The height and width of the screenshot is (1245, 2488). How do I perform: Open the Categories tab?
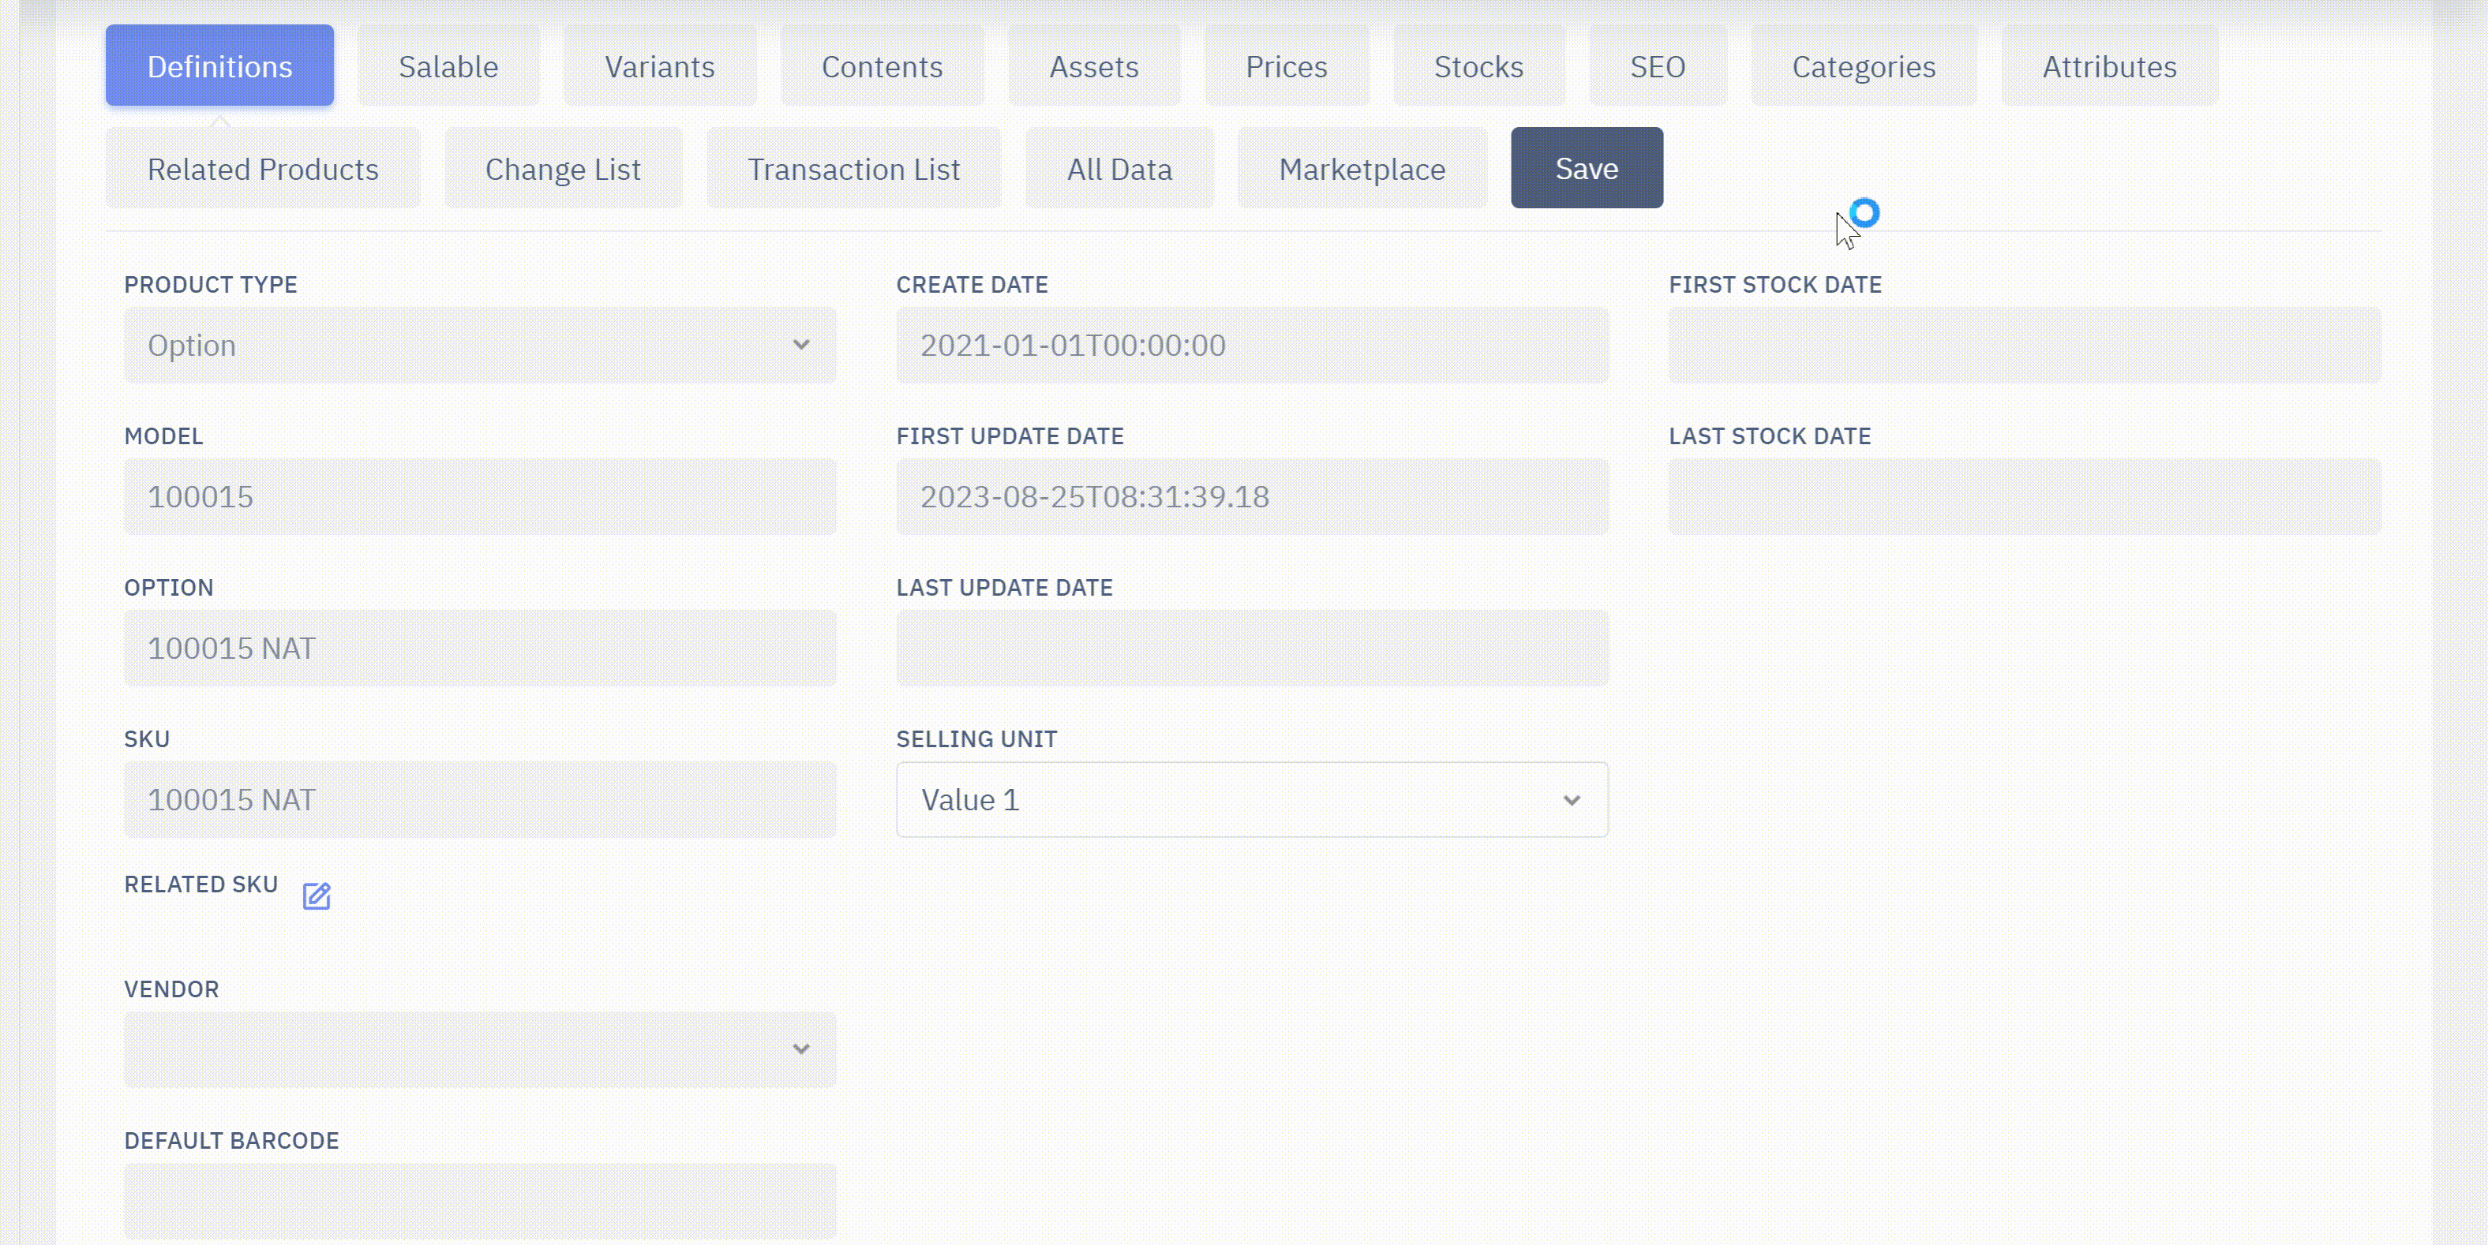(x=1863, y=65)
